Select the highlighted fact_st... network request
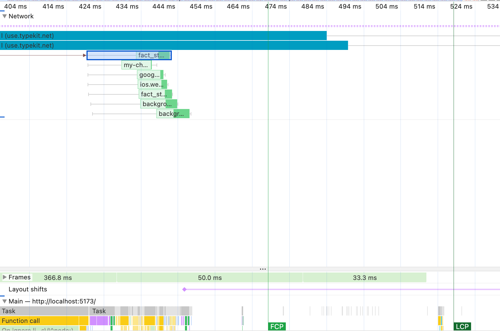The width and height of the screenshot is (500, 331). [x=129, y=55]
